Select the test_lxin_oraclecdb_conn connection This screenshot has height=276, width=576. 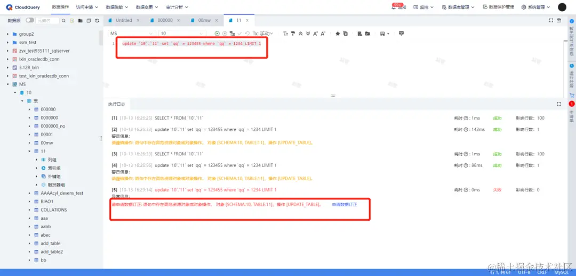[44, 76]
